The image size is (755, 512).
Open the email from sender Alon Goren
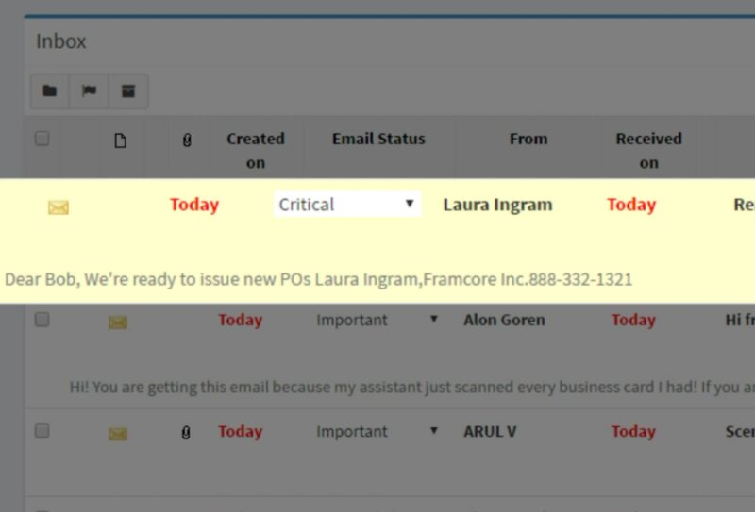(504, 320)
